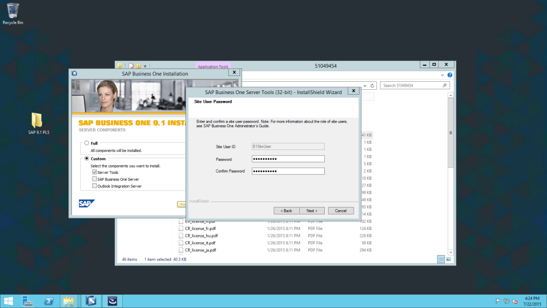
Task: Open volume icon in system tray
Action: pos(515,301)
